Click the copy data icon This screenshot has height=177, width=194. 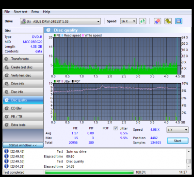click(x=168, y=21)
